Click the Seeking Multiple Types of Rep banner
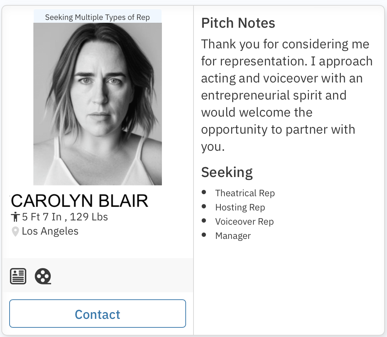387x337 pixels. point(98,17)
